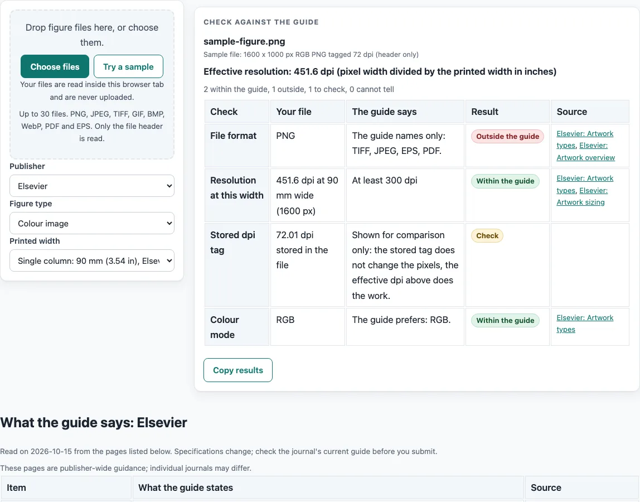Click the Effective resolution 451.6 dpi line

point(380,71)
